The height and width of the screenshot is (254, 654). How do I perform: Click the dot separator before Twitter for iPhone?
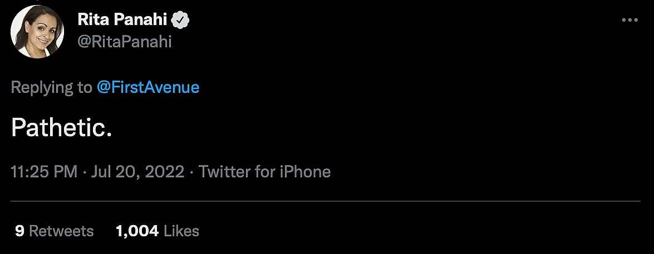(191, 172)
